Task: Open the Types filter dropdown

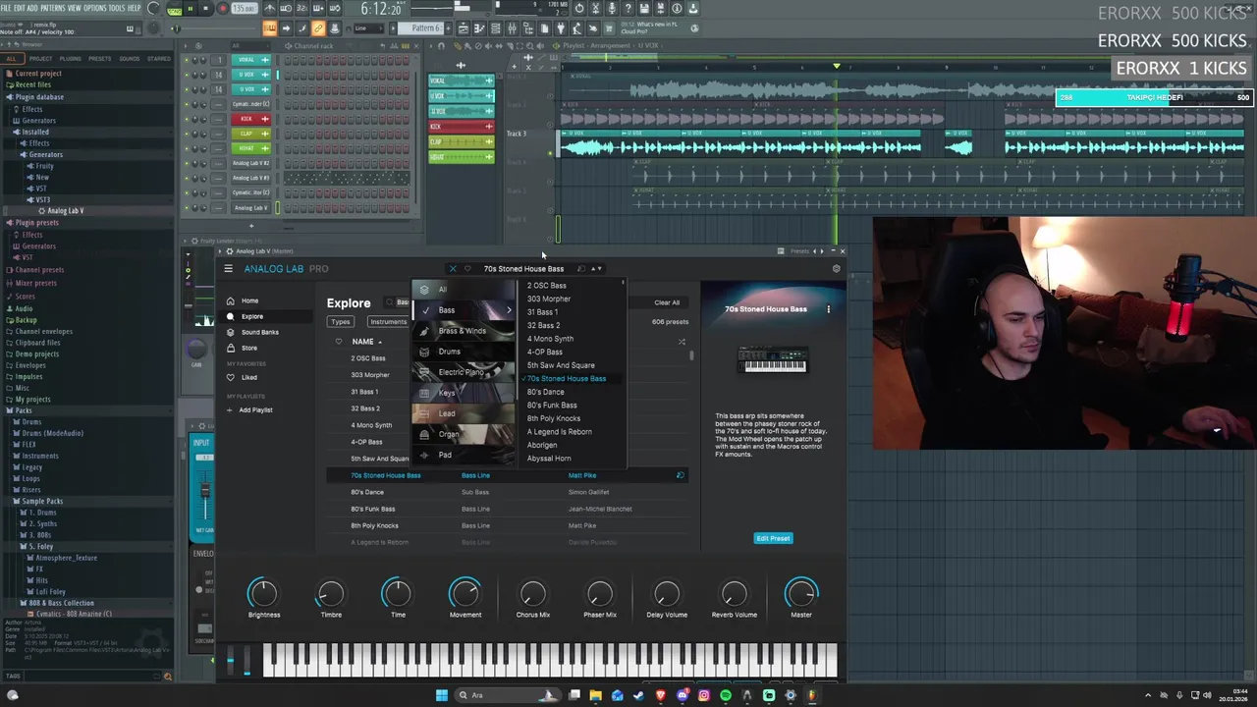Action: (340, 322)
